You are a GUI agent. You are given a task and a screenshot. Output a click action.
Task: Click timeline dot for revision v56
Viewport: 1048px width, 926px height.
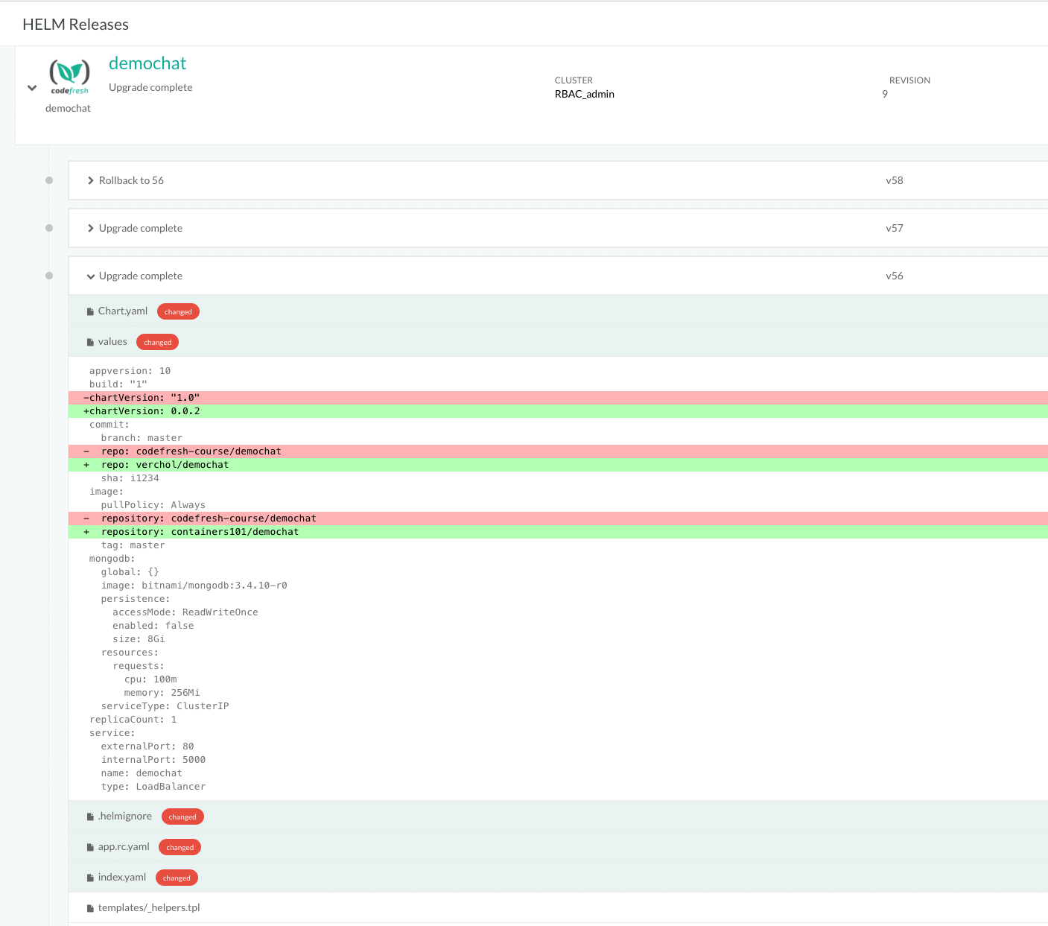pos(49,276)
